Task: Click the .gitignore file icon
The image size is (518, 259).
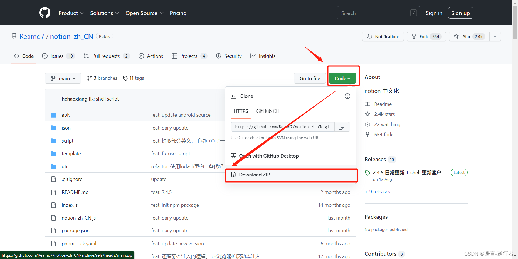Action: click(53, 179)
